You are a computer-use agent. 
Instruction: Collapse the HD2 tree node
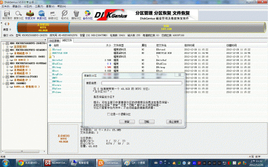(x=3, y=57)
